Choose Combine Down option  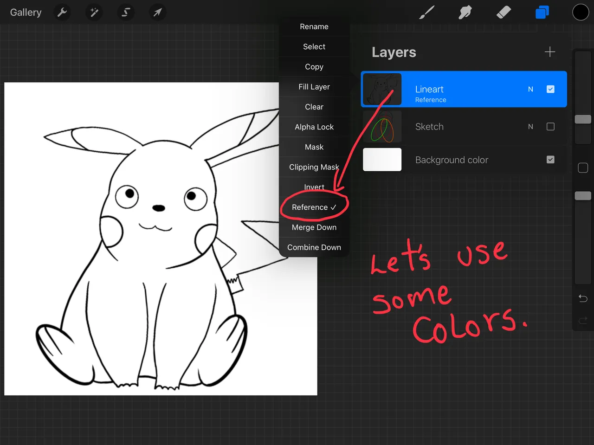point(314,247)
